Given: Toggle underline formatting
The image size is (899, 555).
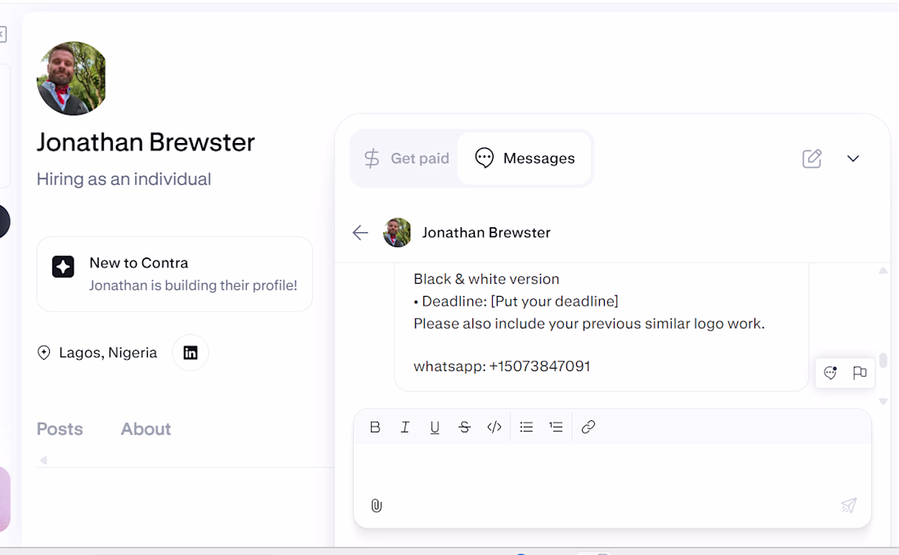Looking at the screenshot, I should 435,427.
